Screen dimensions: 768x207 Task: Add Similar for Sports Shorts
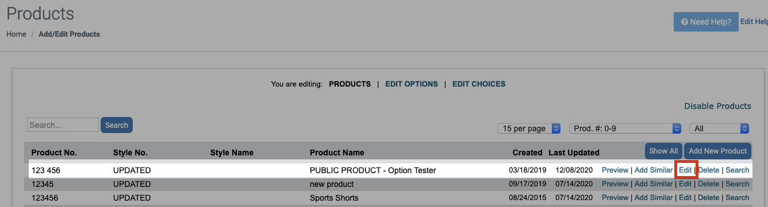click(x=654, y=198)
